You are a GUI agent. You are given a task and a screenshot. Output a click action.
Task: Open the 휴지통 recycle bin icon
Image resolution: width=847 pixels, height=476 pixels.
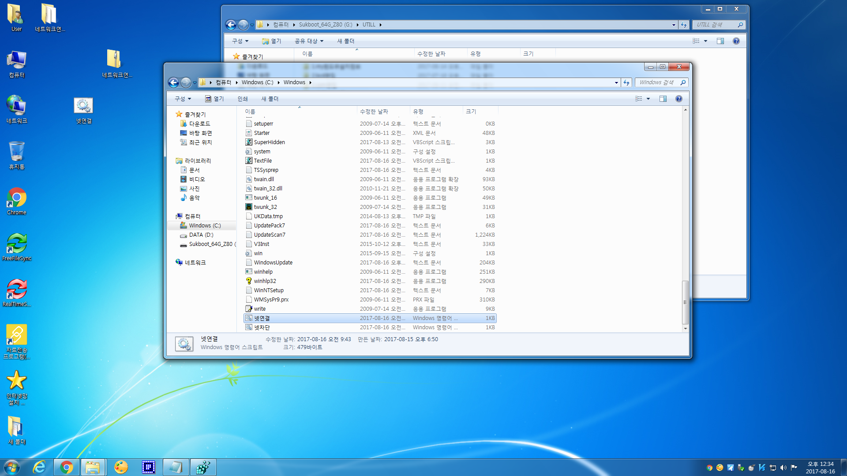[16, 155]
